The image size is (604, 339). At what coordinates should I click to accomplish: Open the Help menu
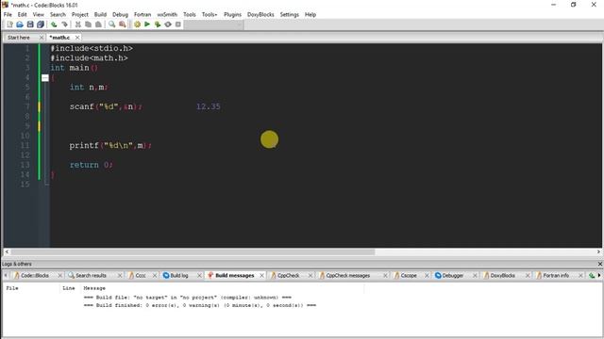[310, 15]
